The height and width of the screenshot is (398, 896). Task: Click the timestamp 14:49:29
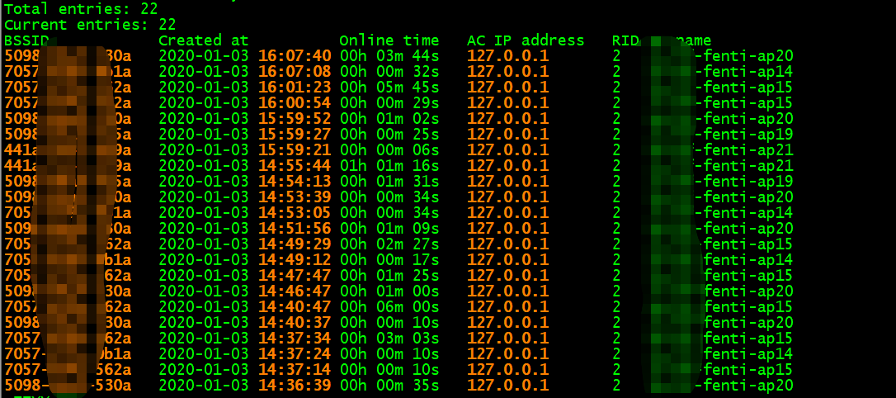(x=295, y=244)
